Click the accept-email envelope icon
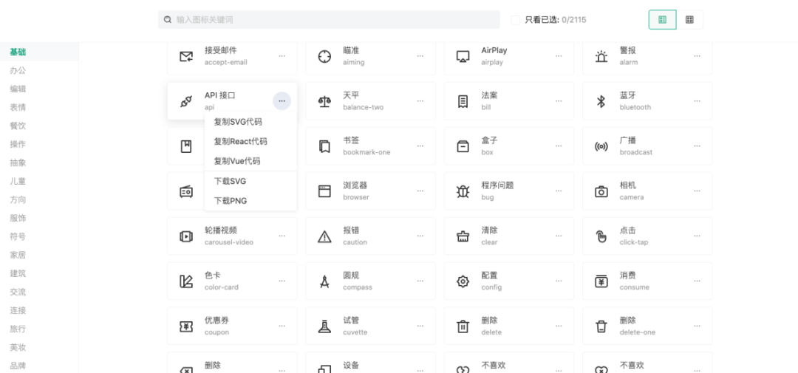The height and width of the screenshot is (373, 798). [x=186, y=56]
